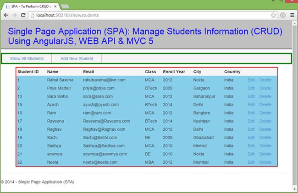Click the Student ID column header
The width and height of the screenshot is (298, 193).
click(28, 72)
